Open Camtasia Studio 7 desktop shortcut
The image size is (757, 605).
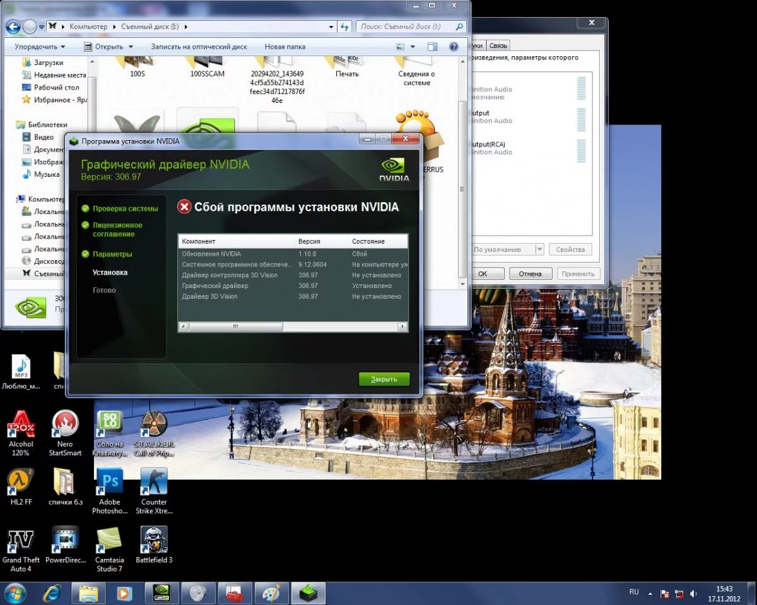[110, 549]
